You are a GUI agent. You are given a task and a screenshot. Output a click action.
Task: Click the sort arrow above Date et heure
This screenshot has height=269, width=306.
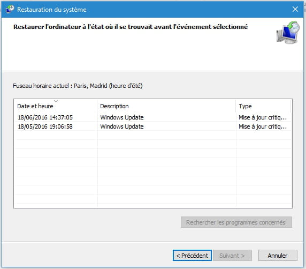point(56,101)
